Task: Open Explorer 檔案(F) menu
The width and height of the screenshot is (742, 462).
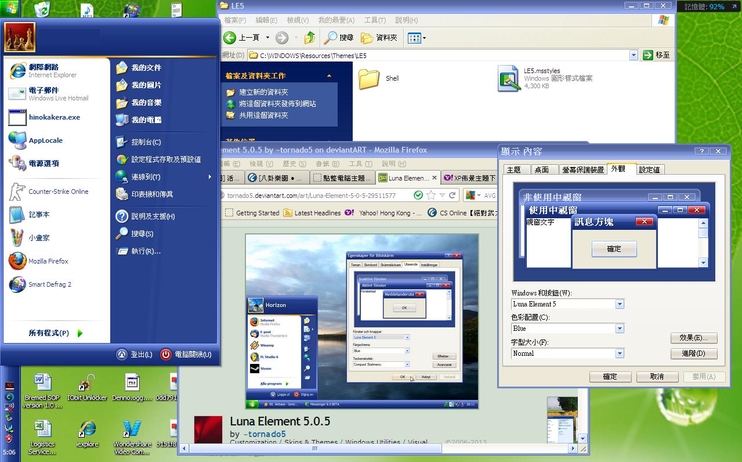Action: click(x=235, y=20)
